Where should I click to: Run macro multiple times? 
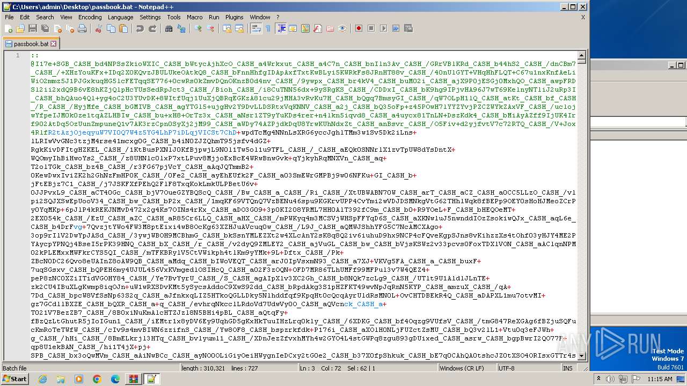[396, 28]
